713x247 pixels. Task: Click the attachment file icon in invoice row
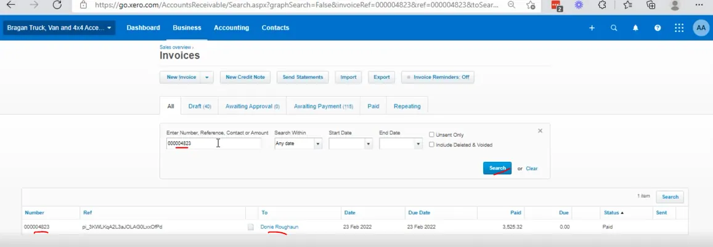tap(251, 227)
